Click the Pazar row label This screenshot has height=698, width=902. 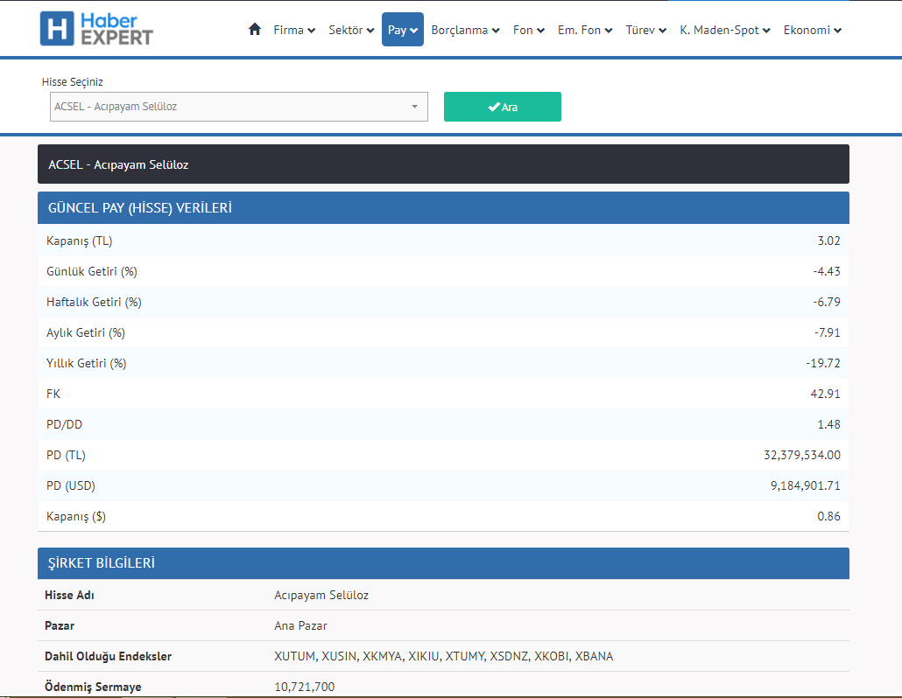[x=60, y=625]
